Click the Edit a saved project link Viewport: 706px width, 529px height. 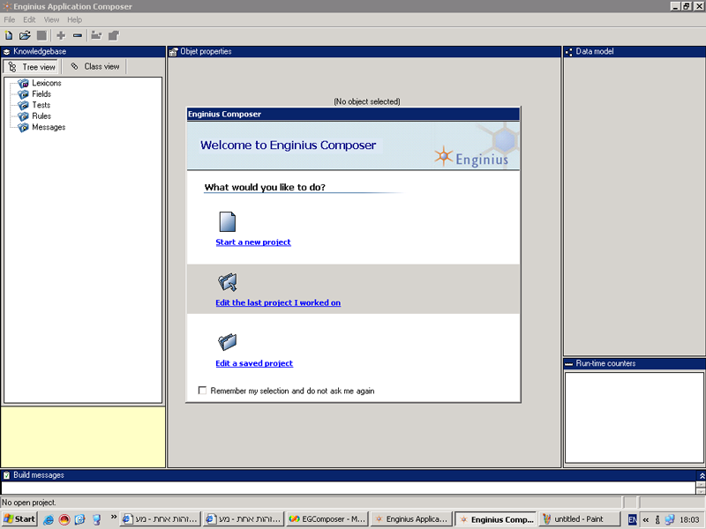(x=254, y=363)
